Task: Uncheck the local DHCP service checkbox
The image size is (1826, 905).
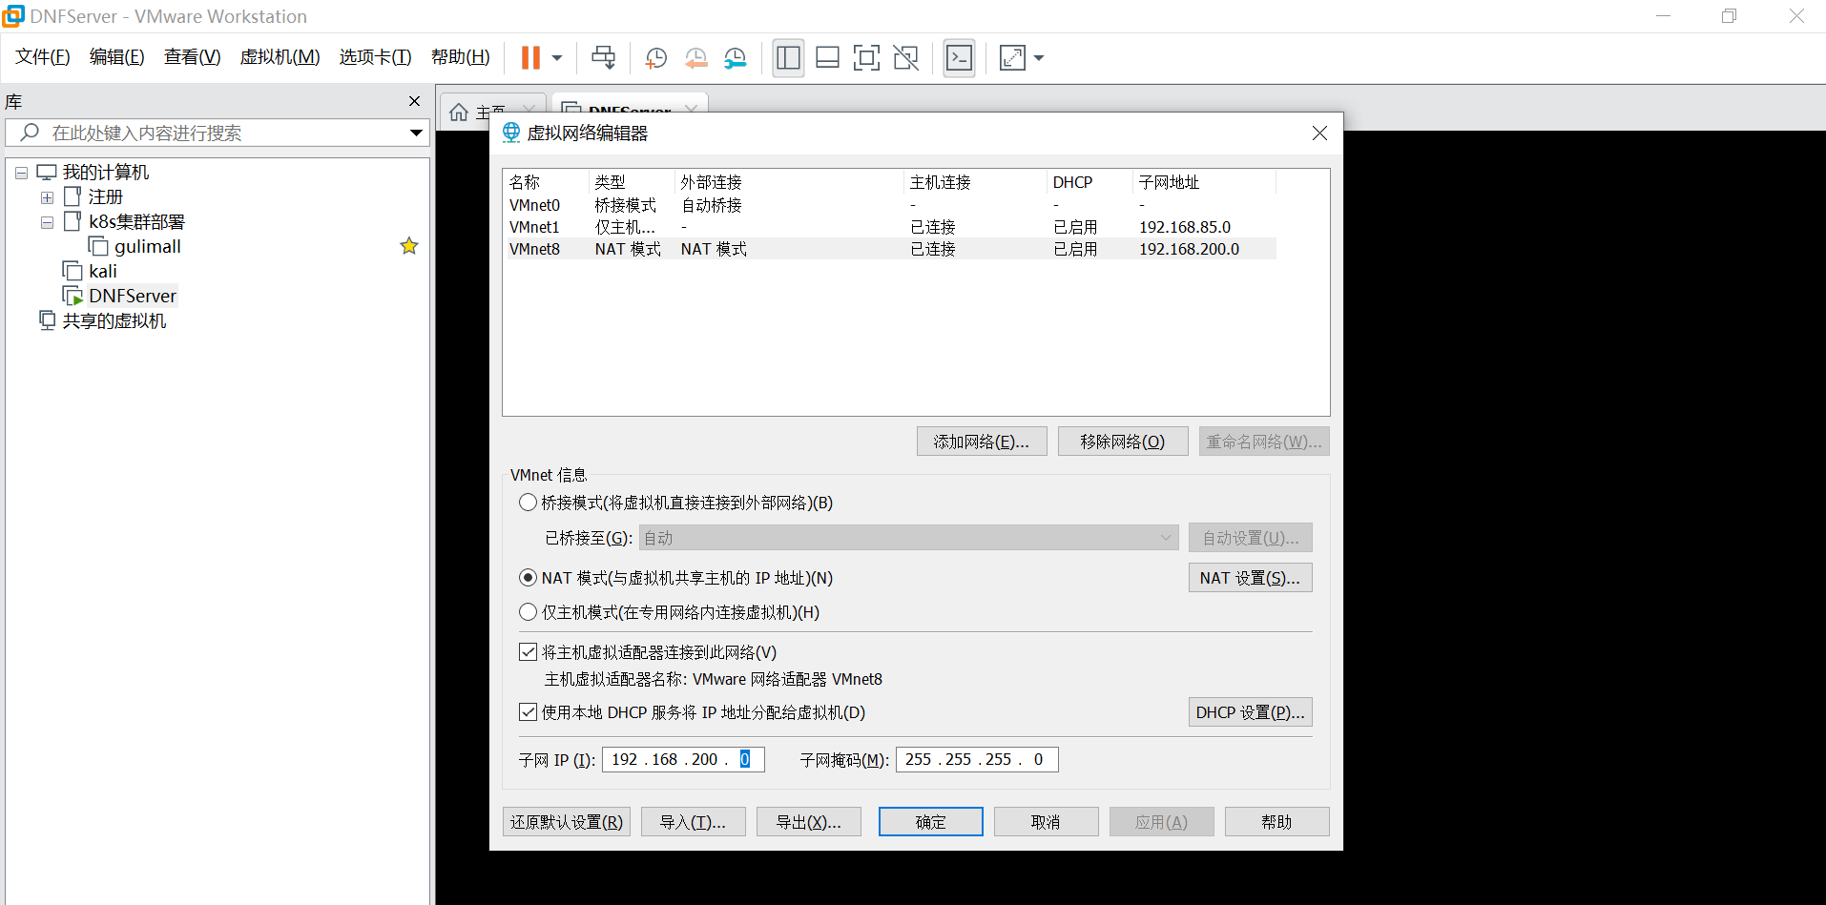Action: 528,712
